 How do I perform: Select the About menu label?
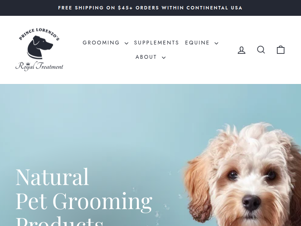tap(146, 57)
